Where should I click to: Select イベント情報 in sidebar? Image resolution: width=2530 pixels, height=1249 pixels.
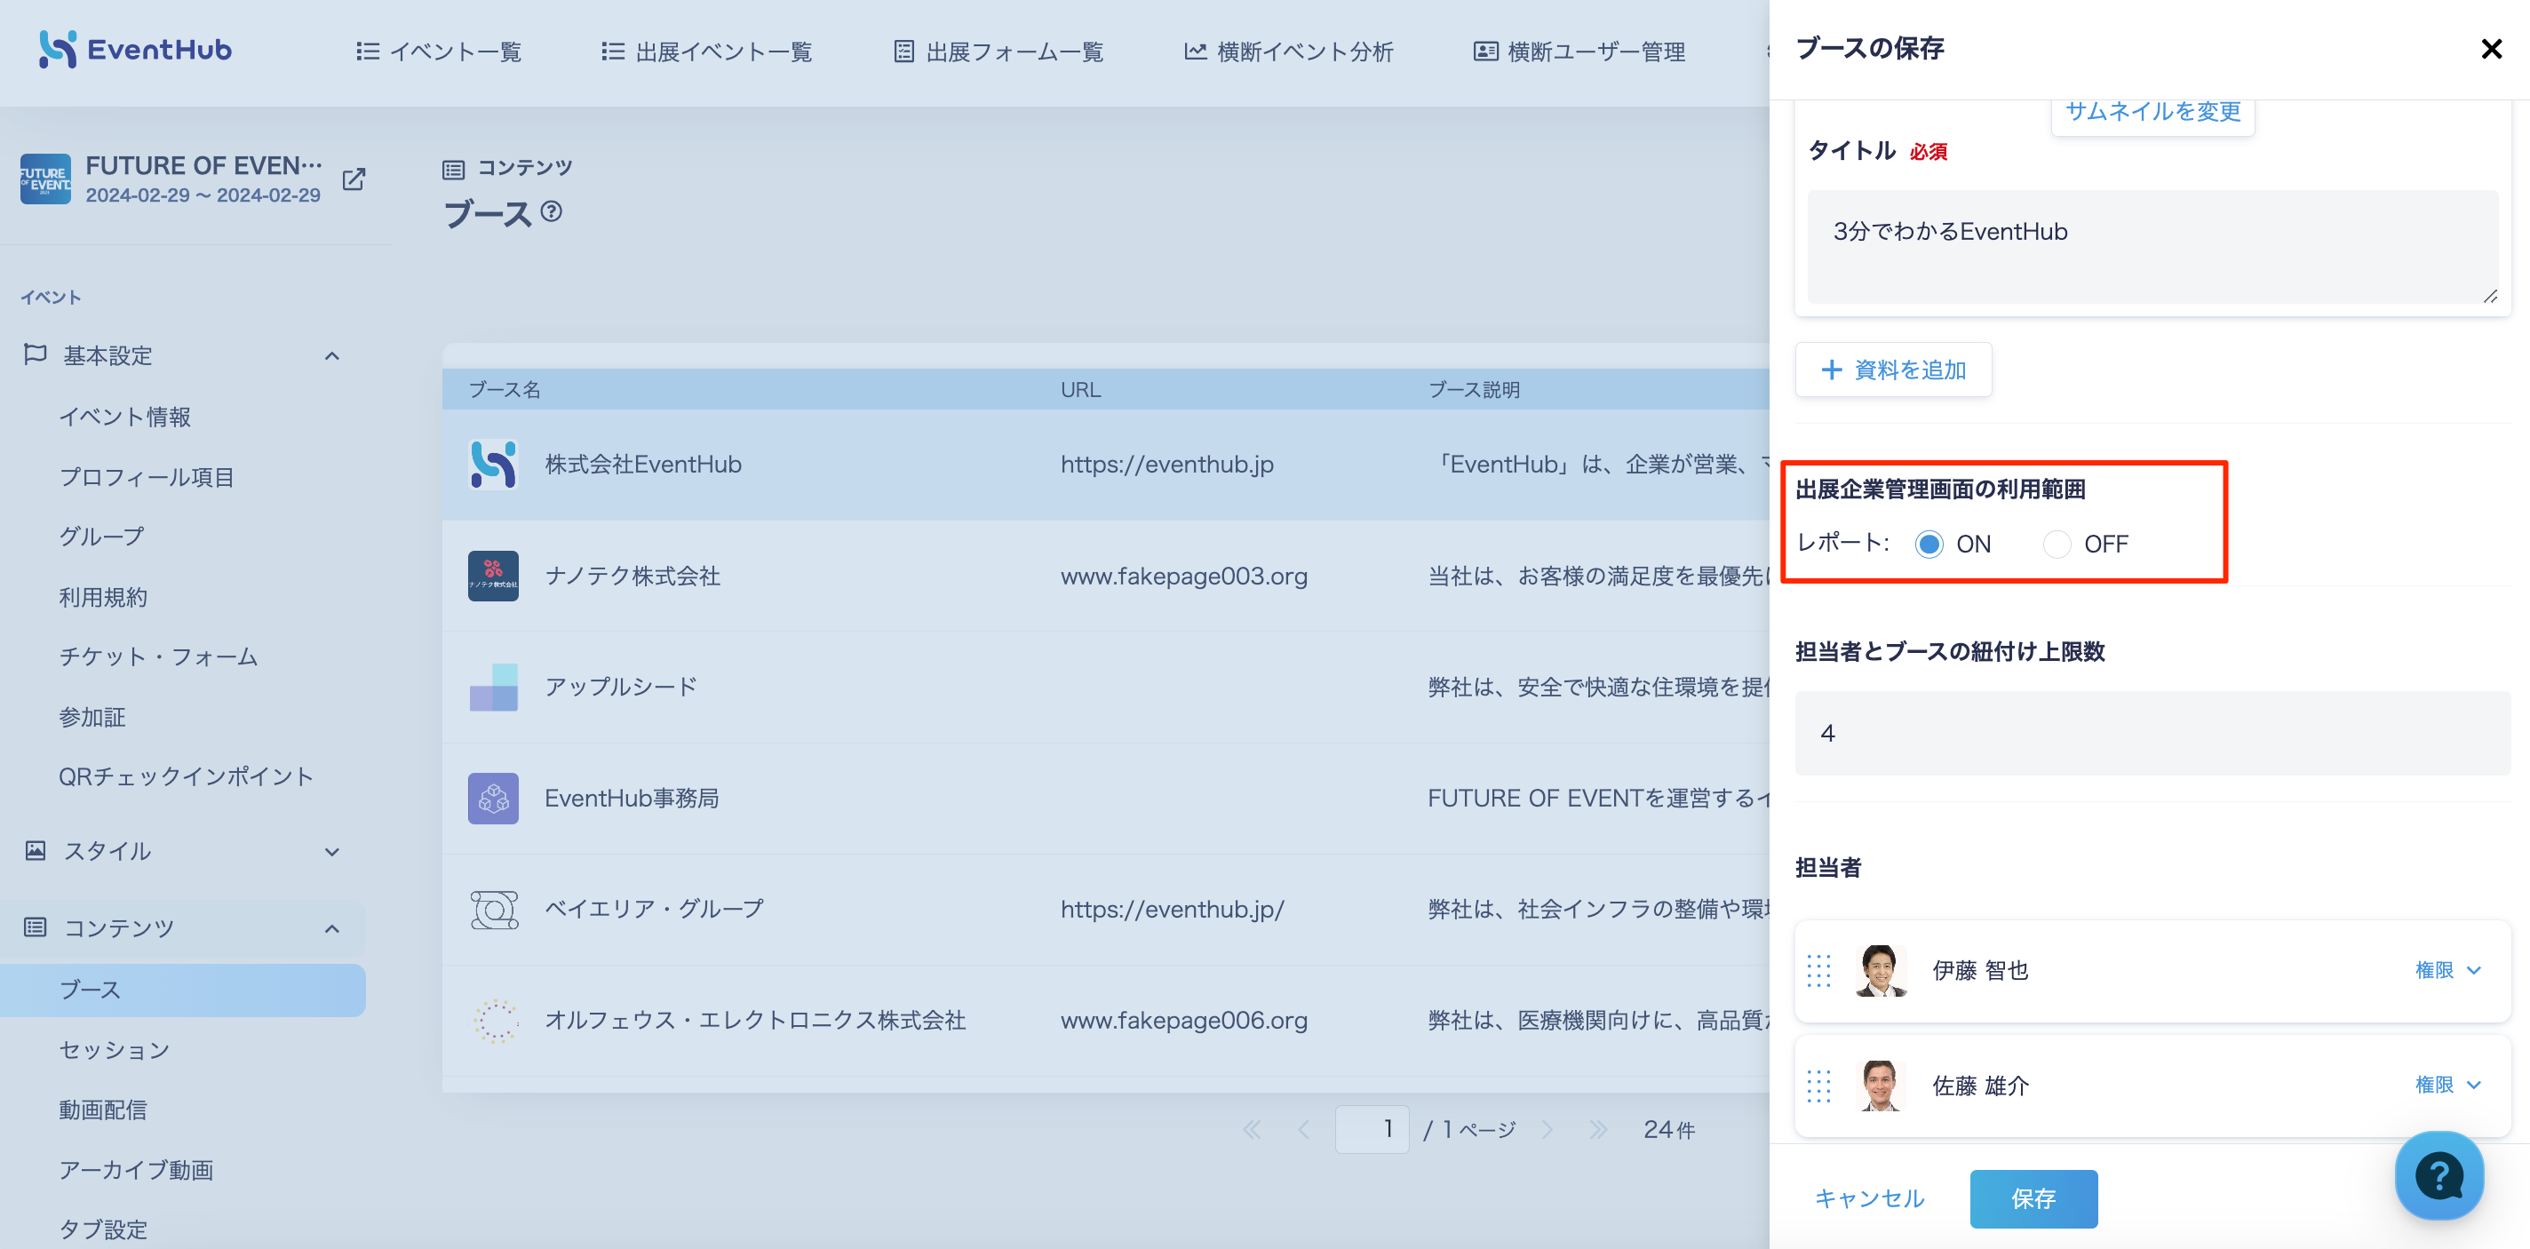click(x=124, y=418)
